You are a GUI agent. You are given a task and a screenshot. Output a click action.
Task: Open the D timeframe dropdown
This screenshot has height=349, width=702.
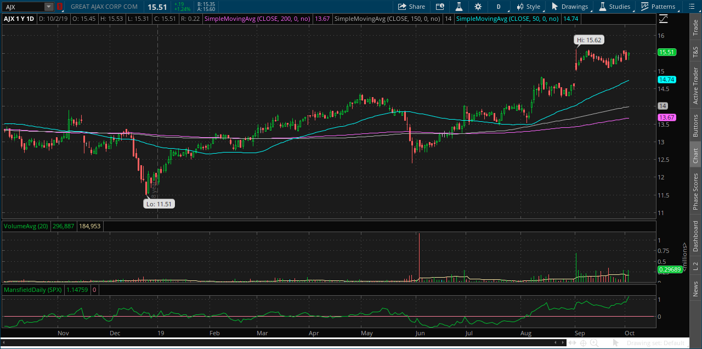pyautogui.click(x=499, y=7)
